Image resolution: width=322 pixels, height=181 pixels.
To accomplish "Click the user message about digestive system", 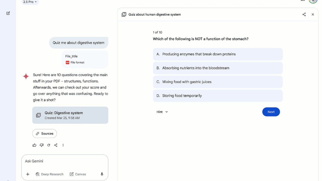I will coord(78,43).
